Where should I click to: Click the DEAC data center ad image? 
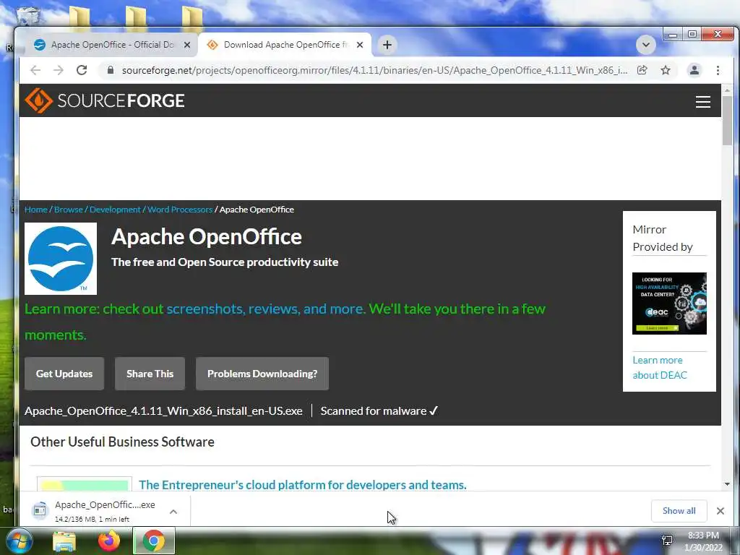669,304
